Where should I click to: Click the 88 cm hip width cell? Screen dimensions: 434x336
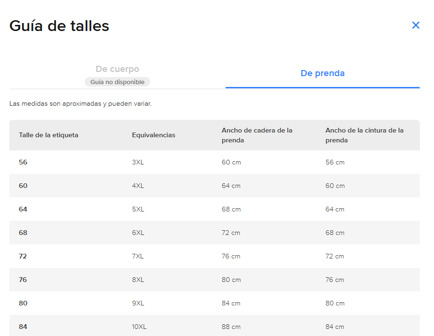click(x=231, y=327)
